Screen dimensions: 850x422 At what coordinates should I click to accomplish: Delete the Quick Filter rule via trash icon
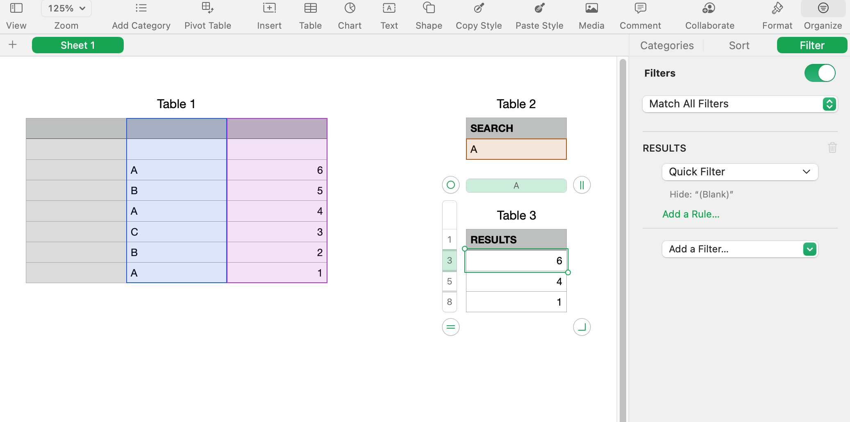pos(832,147)
